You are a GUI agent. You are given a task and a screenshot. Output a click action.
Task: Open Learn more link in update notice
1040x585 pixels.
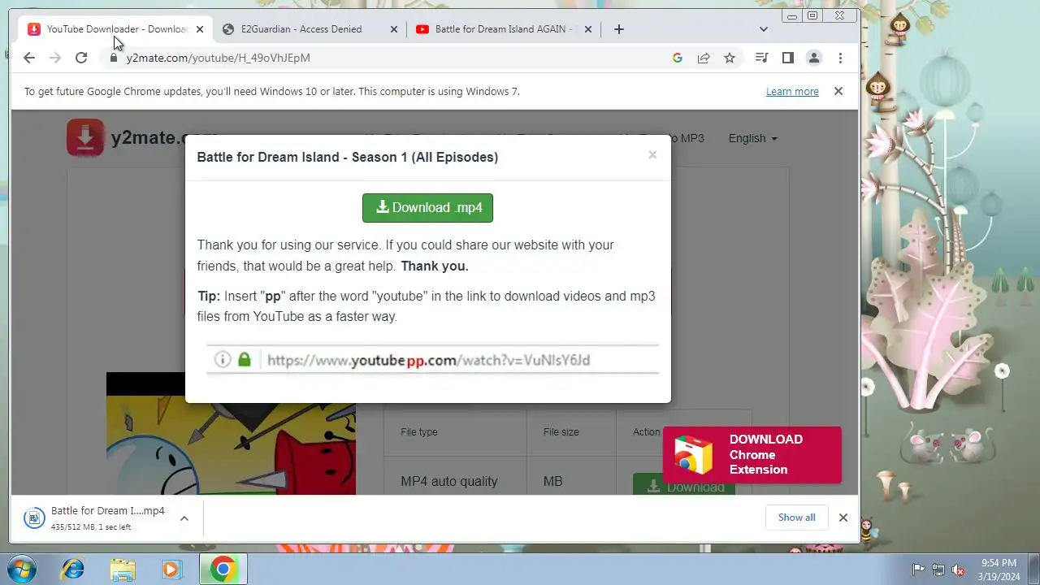click(x=792, y=92)
